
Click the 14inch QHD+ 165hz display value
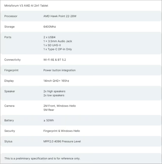point(59,81)
